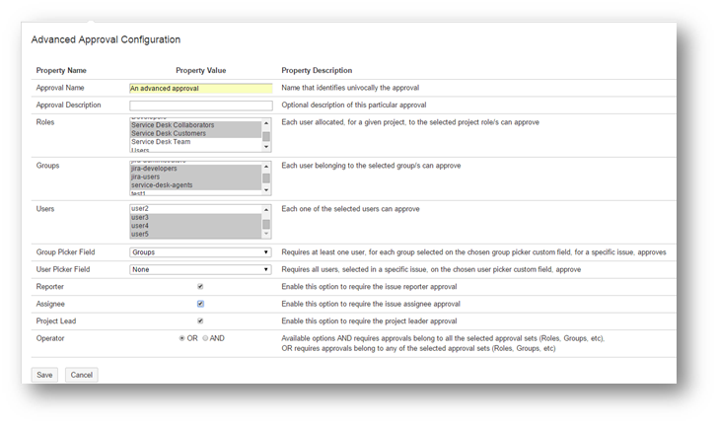Open the Group Picker Field dropdown
The height and width of the screenshot is (425, 718).
(200, 252)
